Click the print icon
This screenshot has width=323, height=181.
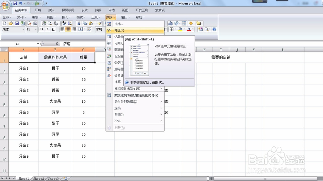point(44,23)
